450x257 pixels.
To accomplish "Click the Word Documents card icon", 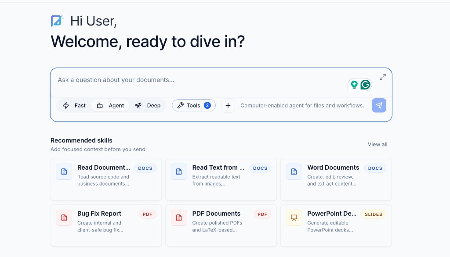I will point(294,171).
